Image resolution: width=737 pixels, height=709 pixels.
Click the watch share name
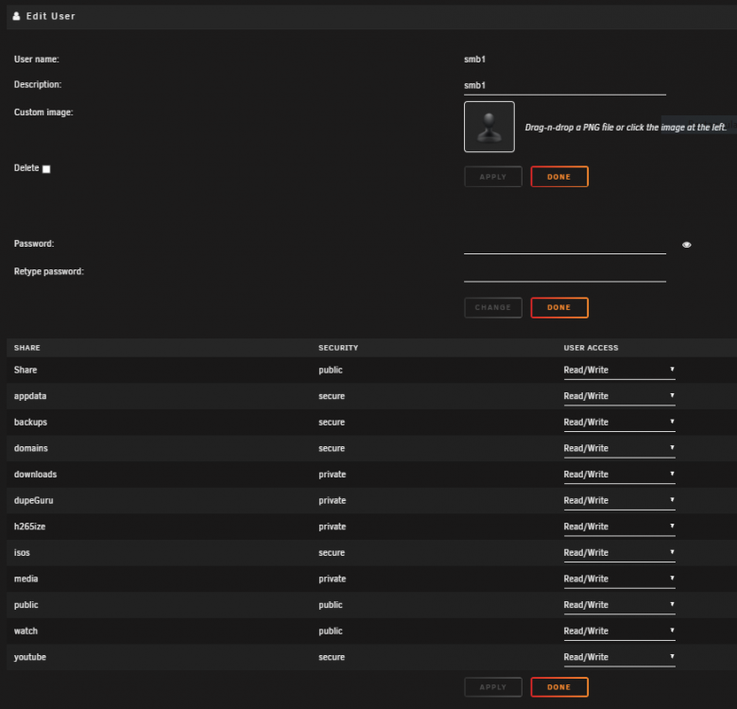point(26,631)
